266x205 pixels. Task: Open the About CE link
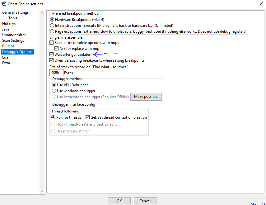(258, 204)
